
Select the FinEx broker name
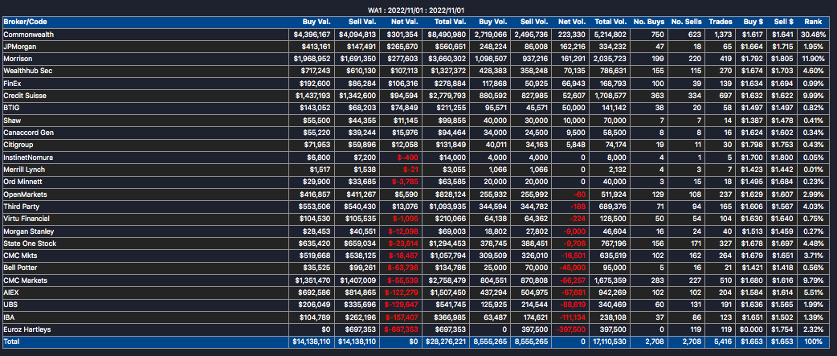[x=12, y=84]
